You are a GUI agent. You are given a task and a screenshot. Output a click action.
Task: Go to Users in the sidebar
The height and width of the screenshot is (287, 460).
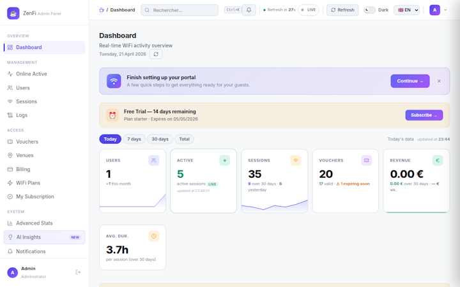tap(44, 88)
